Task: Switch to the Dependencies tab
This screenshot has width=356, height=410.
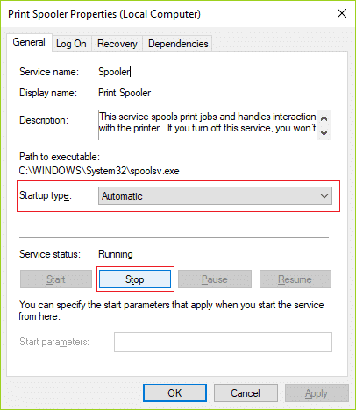Action: 178,44
